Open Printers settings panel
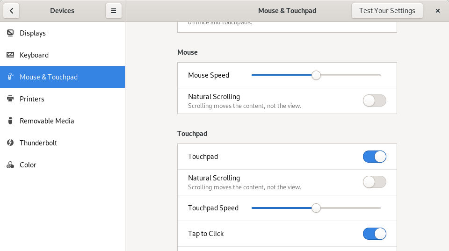The height and width of the screenshot is (251, 449). [x=32, y=99]
